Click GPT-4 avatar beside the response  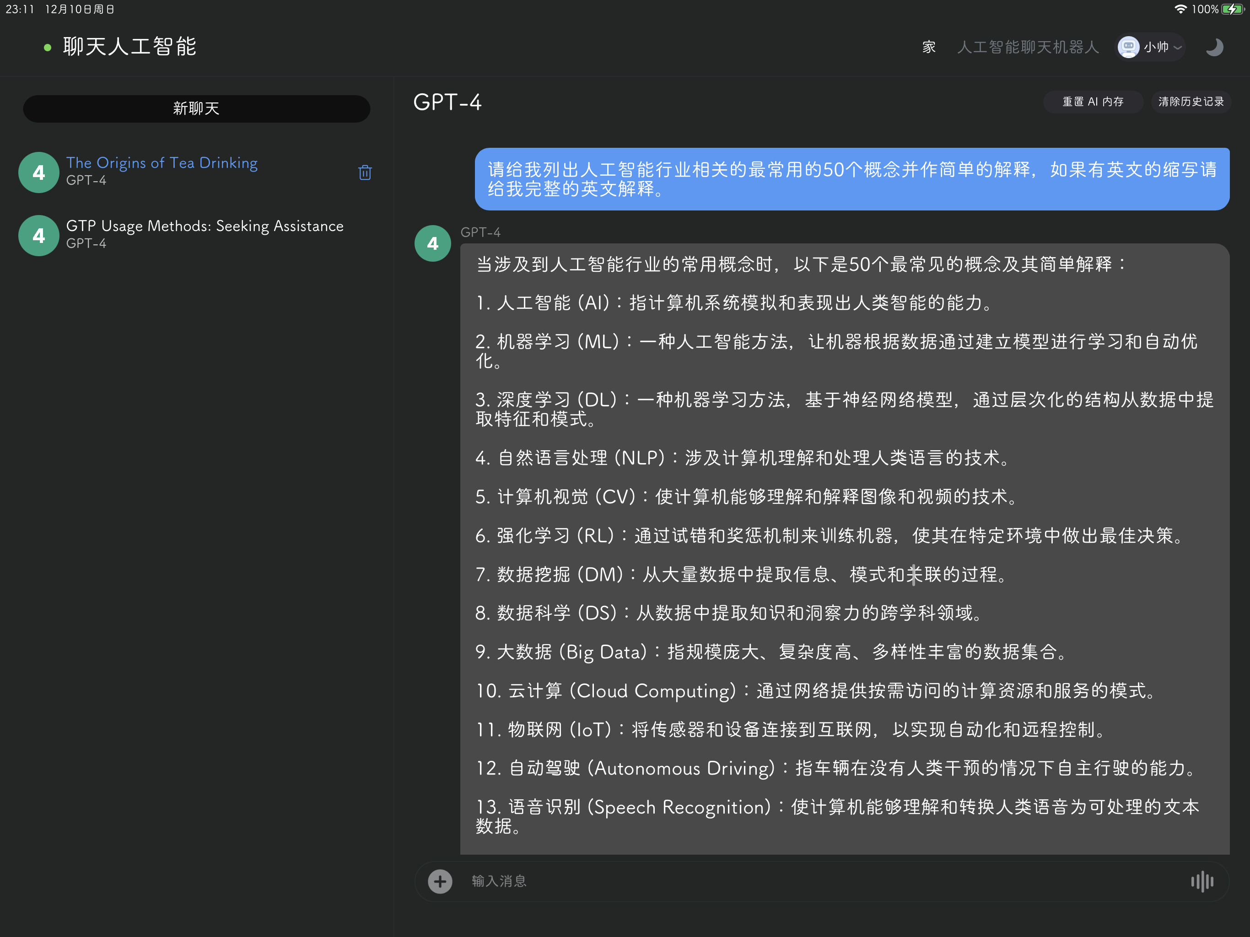click(x=433, y=243)
